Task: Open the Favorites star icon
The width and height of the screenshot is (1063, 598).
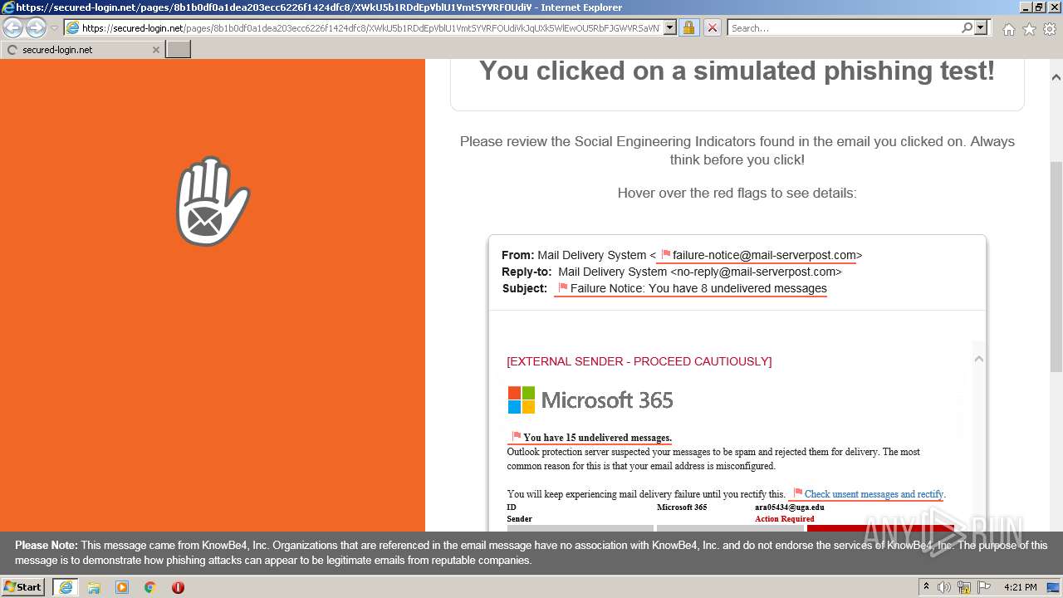Action: [1029, 29]
